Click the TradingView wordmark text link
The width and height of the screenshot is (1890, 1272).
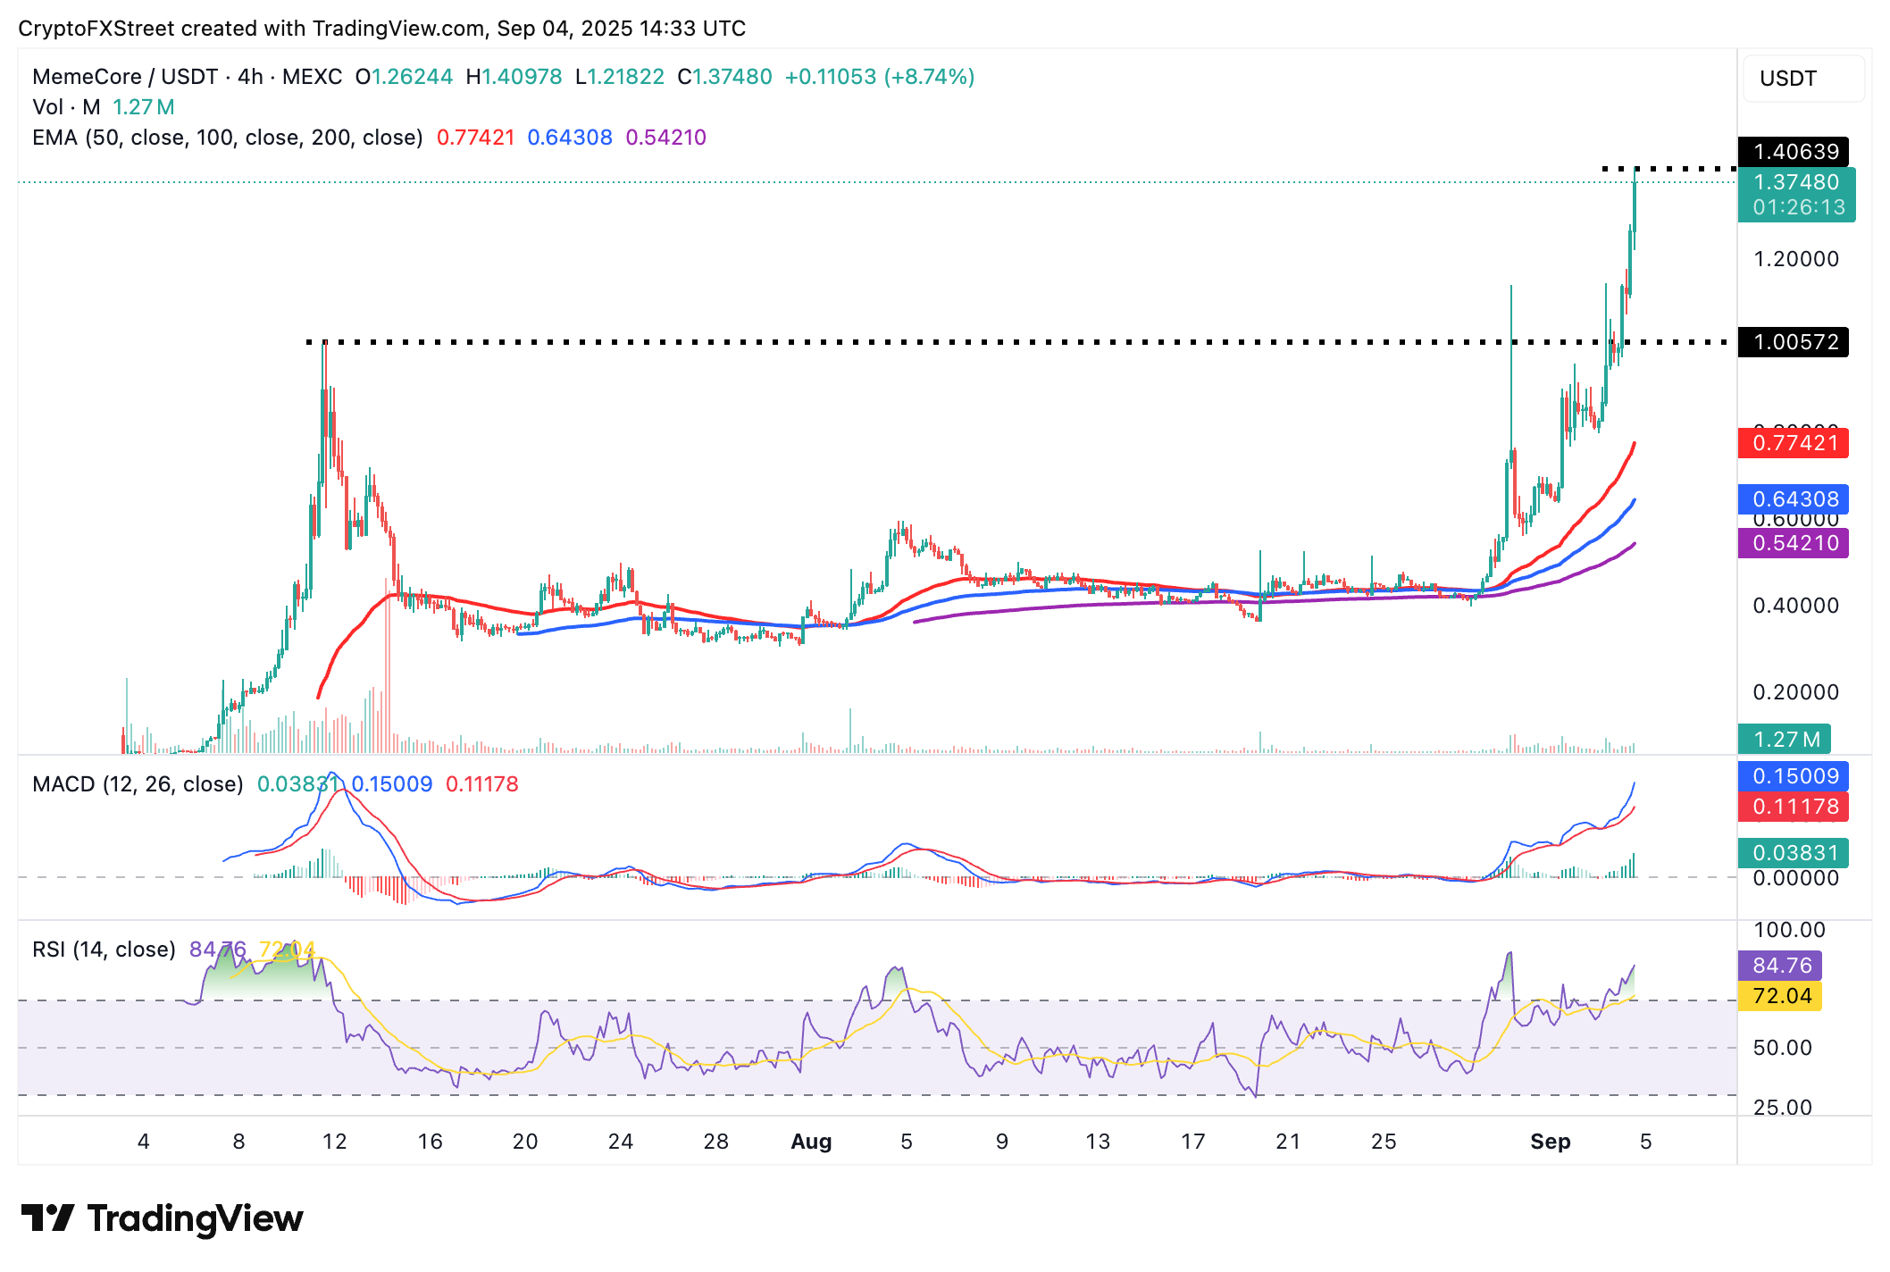pyautogui.click(x=195, y=1218)
